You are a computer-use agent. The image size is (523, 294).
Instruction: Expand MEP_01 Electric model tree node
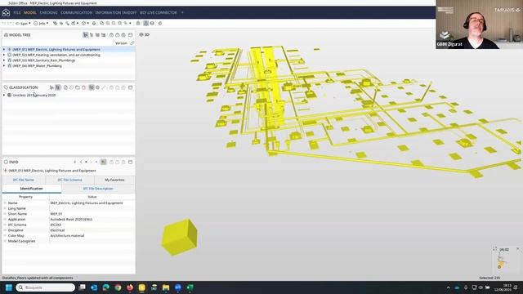pos(4,49)
